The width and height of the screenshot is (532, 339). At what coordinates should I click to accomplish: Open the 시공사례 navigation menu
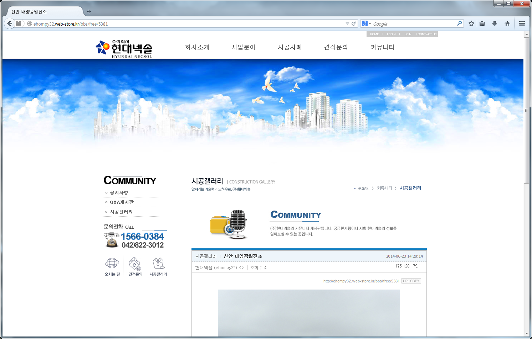[x=290, y=47]
